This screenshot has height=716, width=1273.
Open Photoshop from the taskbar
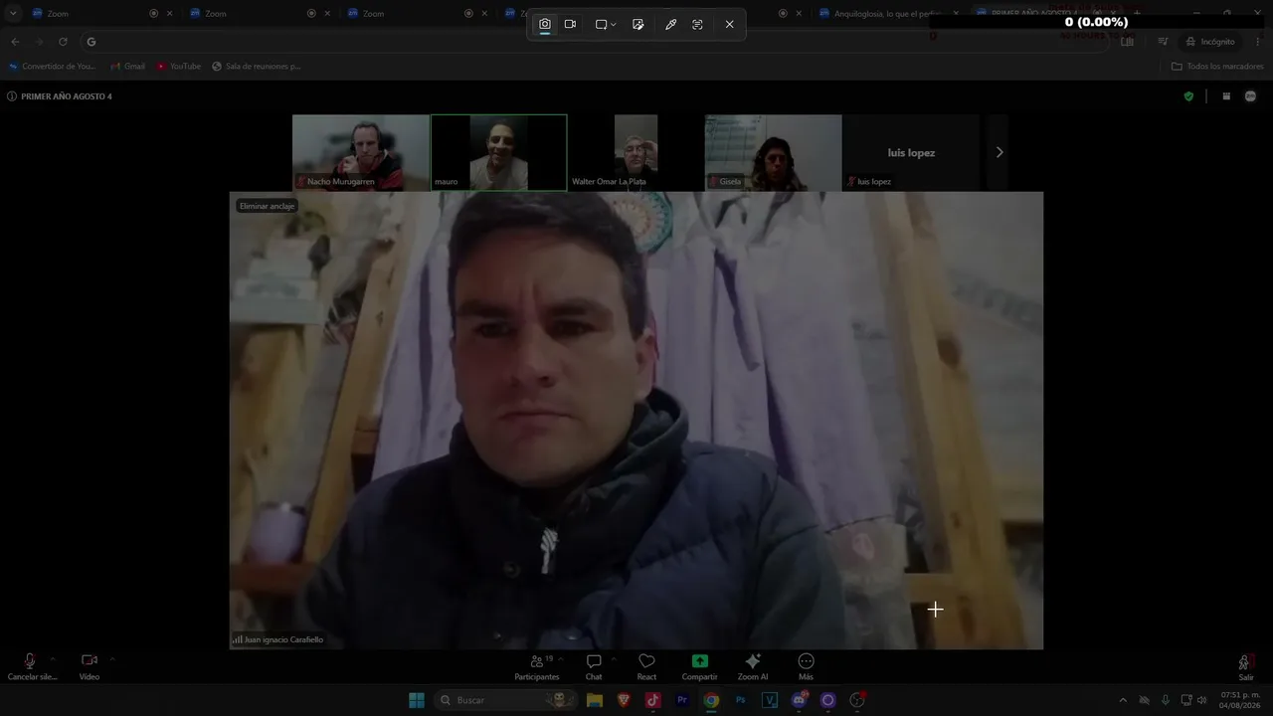[x=741, y=700]
